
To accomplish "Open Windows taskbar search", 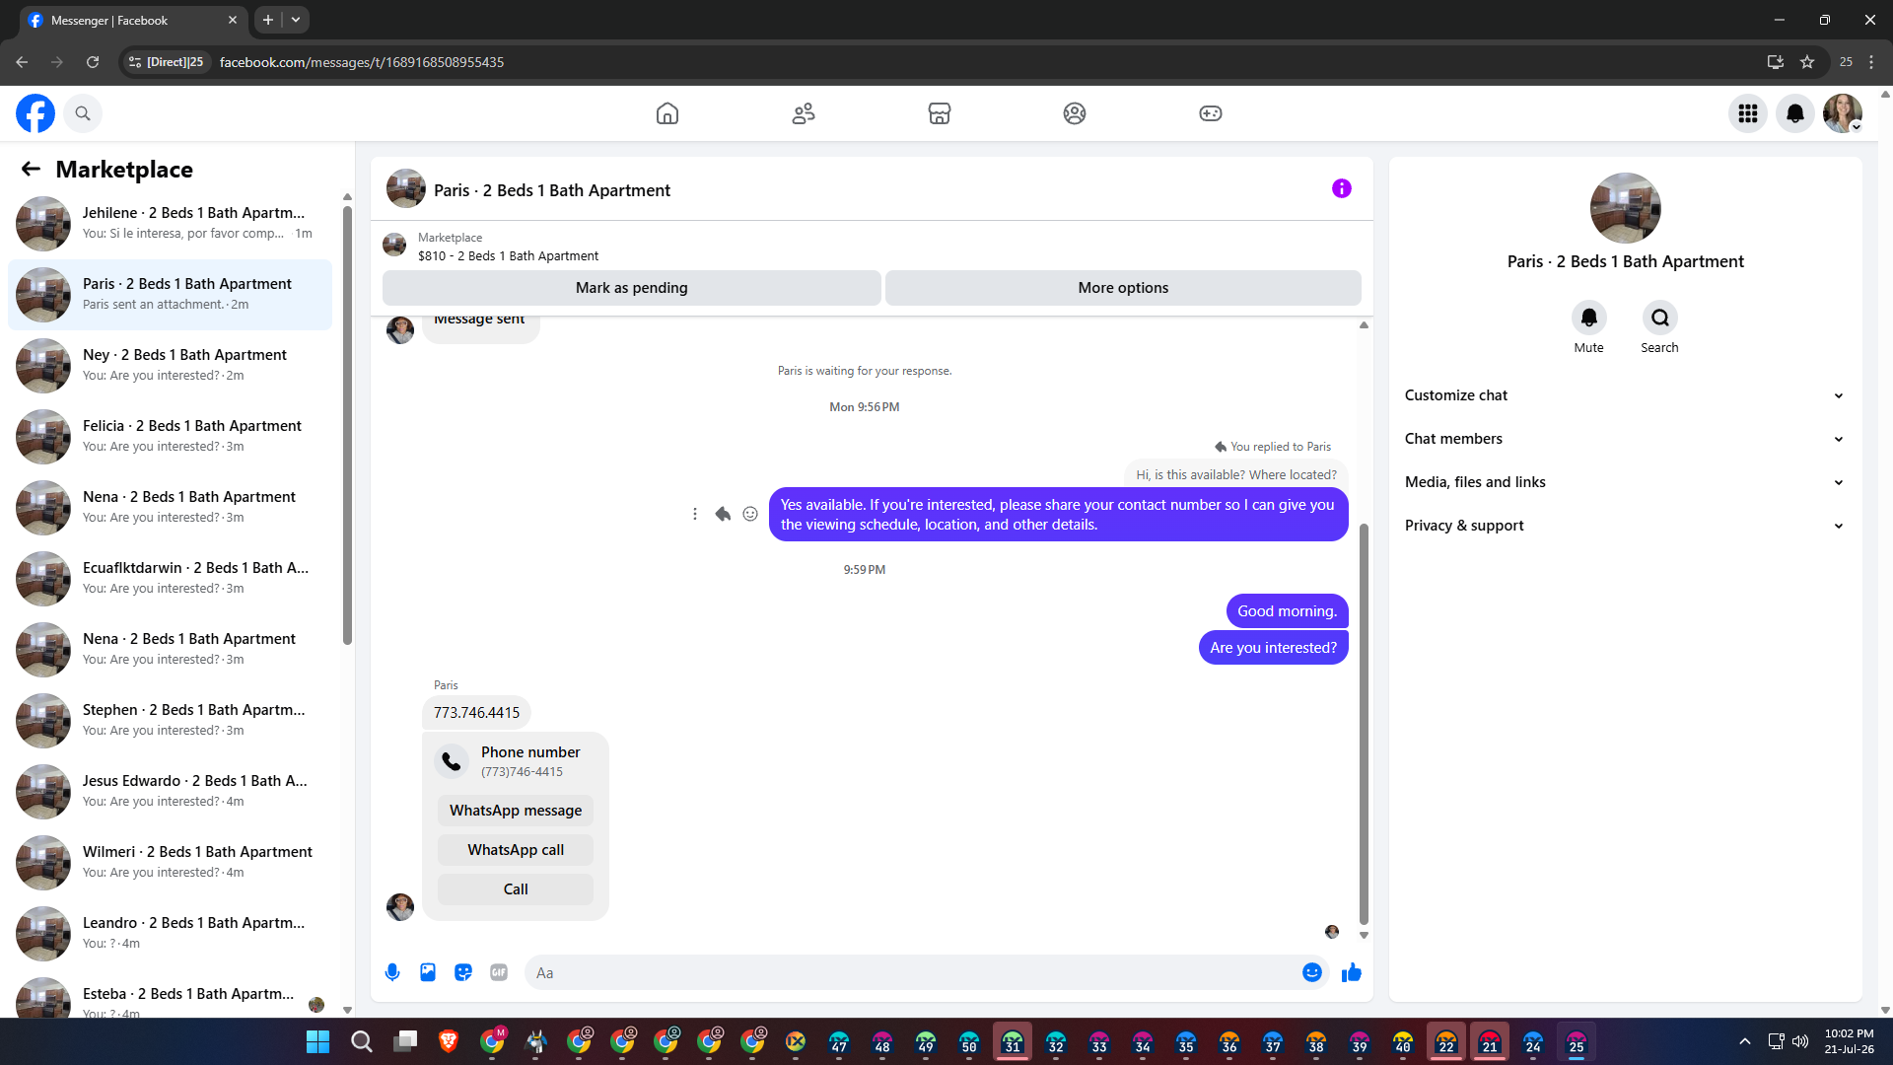I will pyautogui.click(x=362, y=1042).
